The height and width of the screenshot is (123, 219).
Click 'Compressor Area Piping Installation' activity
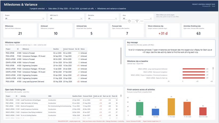pyautogui.click(x=31, y=112)
